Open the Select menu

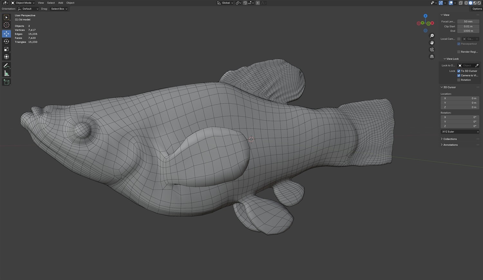pos(51,3)
